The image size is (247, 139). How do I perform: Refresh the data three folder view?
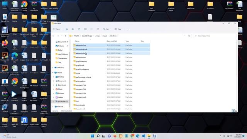[189, 36]
